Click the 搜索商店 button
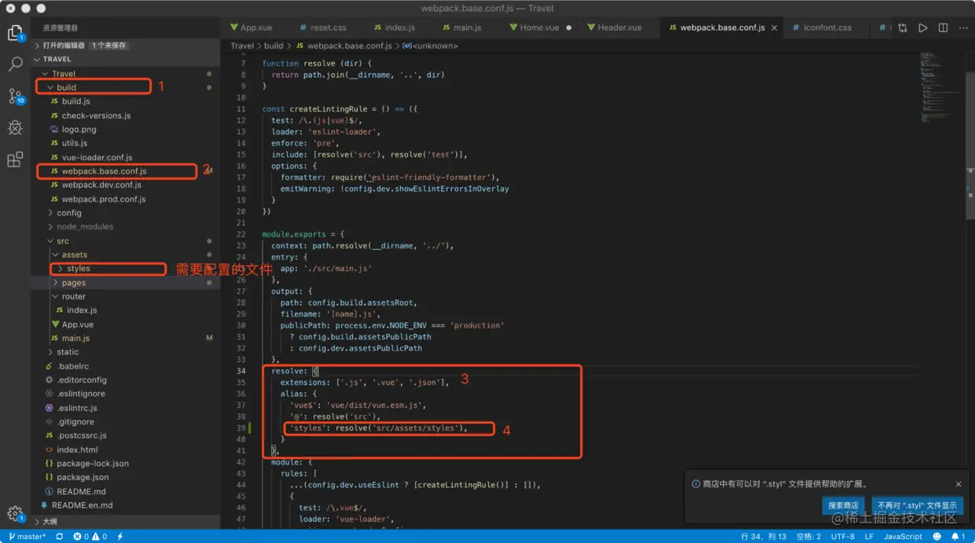Viewport: 975px width, 543px height. pyautogui.click(x=844, y=505)
